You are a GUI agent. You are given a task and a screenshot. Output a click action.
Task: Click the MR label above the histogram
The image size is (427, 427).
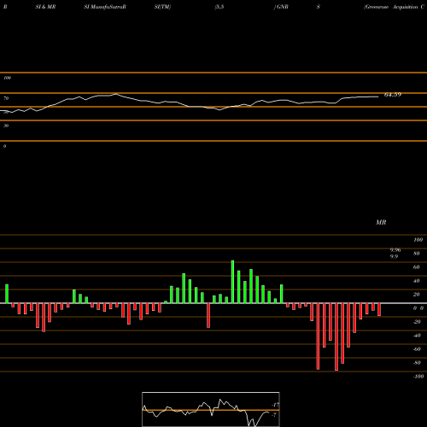381,222
